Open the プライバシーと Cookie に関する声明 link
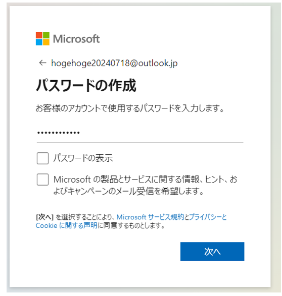 click(x=131, y=221)
